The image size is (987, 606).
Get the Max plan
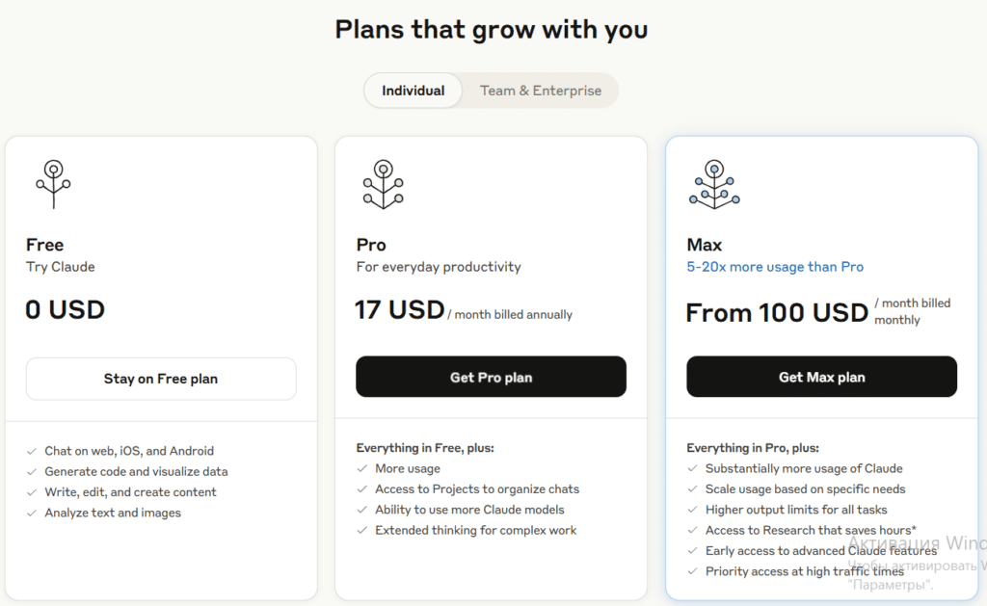[821, 377]
